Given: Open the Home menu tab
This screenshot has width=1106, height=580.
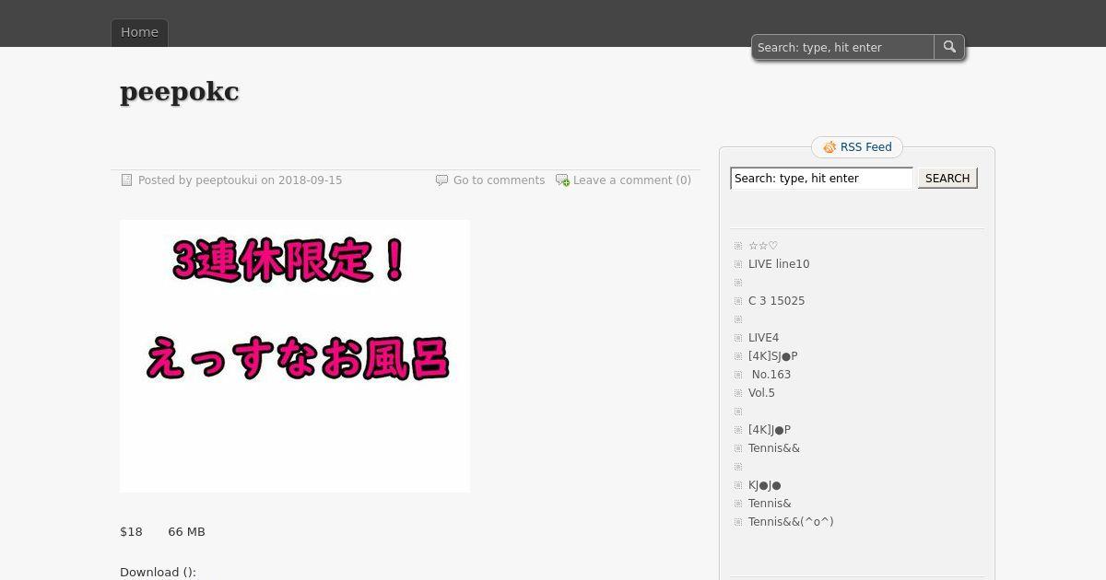Looking at the screenshot, I should [x=139, y=32].
